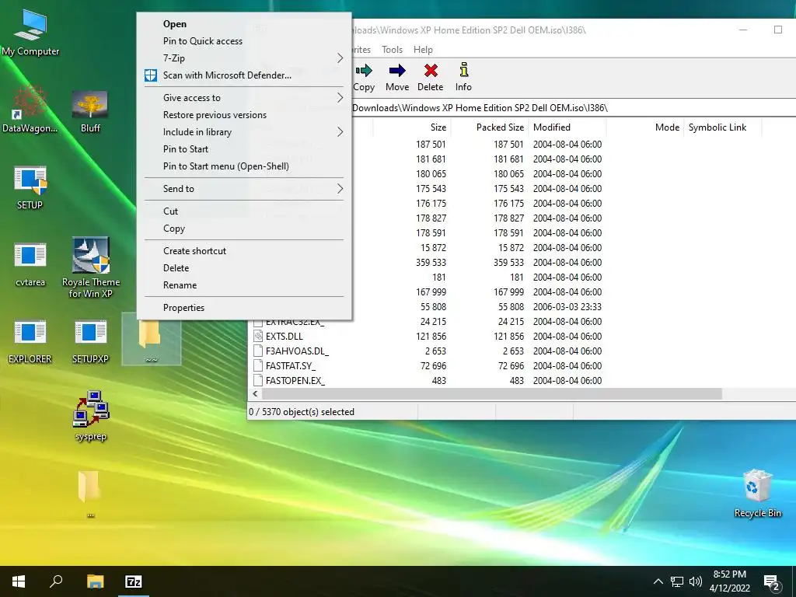
Task: Choose Properties in the context menu
Action: tap(244, 308)
